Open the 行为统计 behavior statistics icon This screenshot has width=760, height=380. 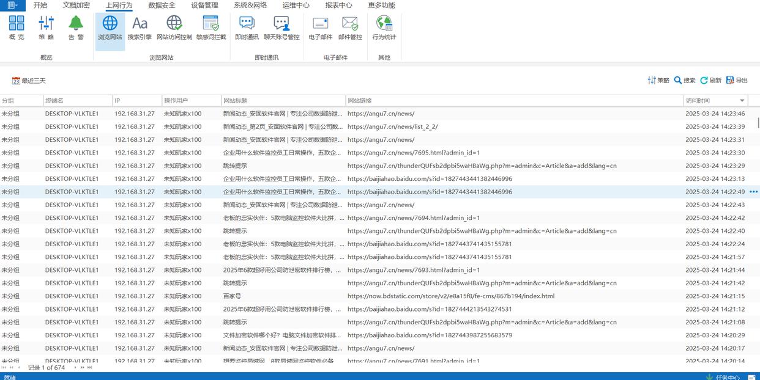(384, 28)
